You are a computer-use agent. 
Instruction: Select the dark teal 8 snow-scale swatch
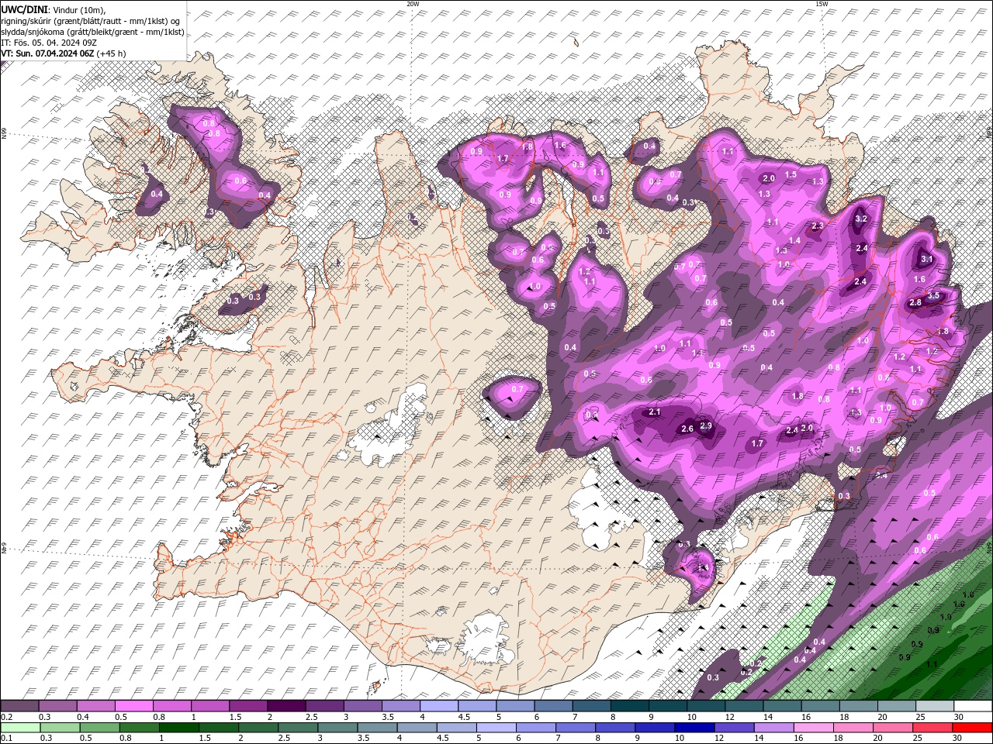click(628, 706)
